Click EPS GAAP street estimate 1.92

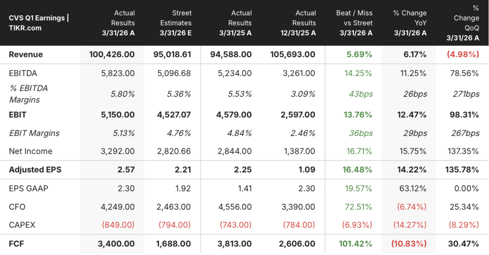point(183,188)
